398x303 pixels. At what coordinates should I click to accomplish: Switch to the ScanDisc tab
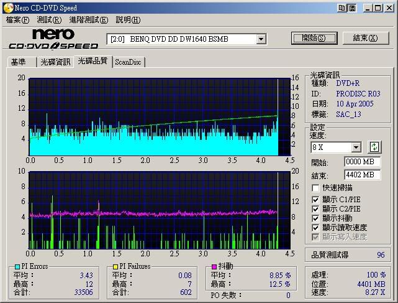(128, 62)
